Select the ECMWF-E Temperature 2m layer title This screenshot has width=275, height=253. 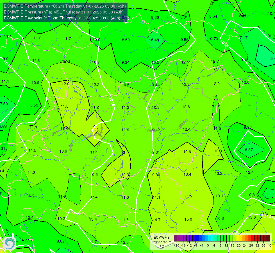click(65, 6)
